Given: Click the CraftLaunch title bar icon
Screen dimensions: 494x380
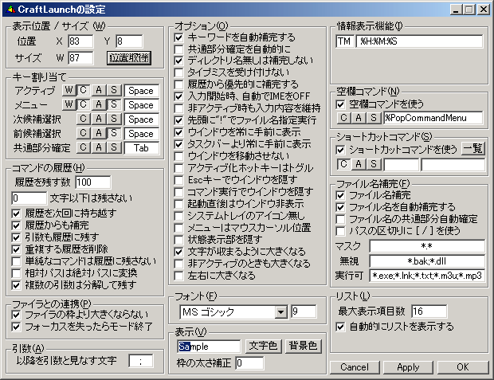Looking at the screenshot, I should point(11,10).
